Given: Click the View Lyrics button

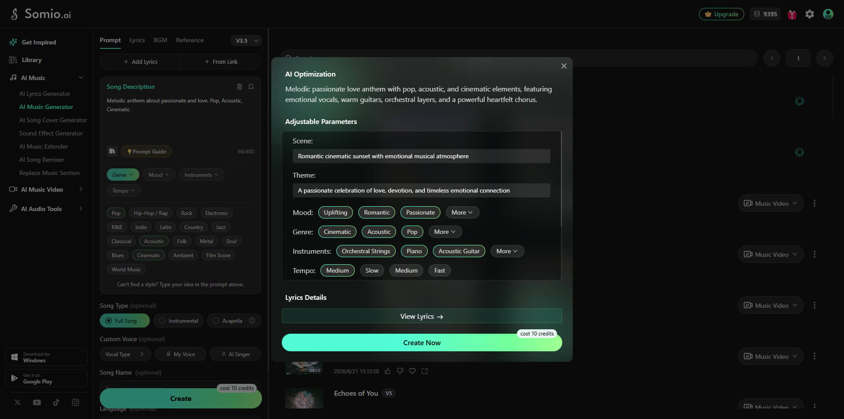Looking at the screenshot, I should click(x=422, y=316).
